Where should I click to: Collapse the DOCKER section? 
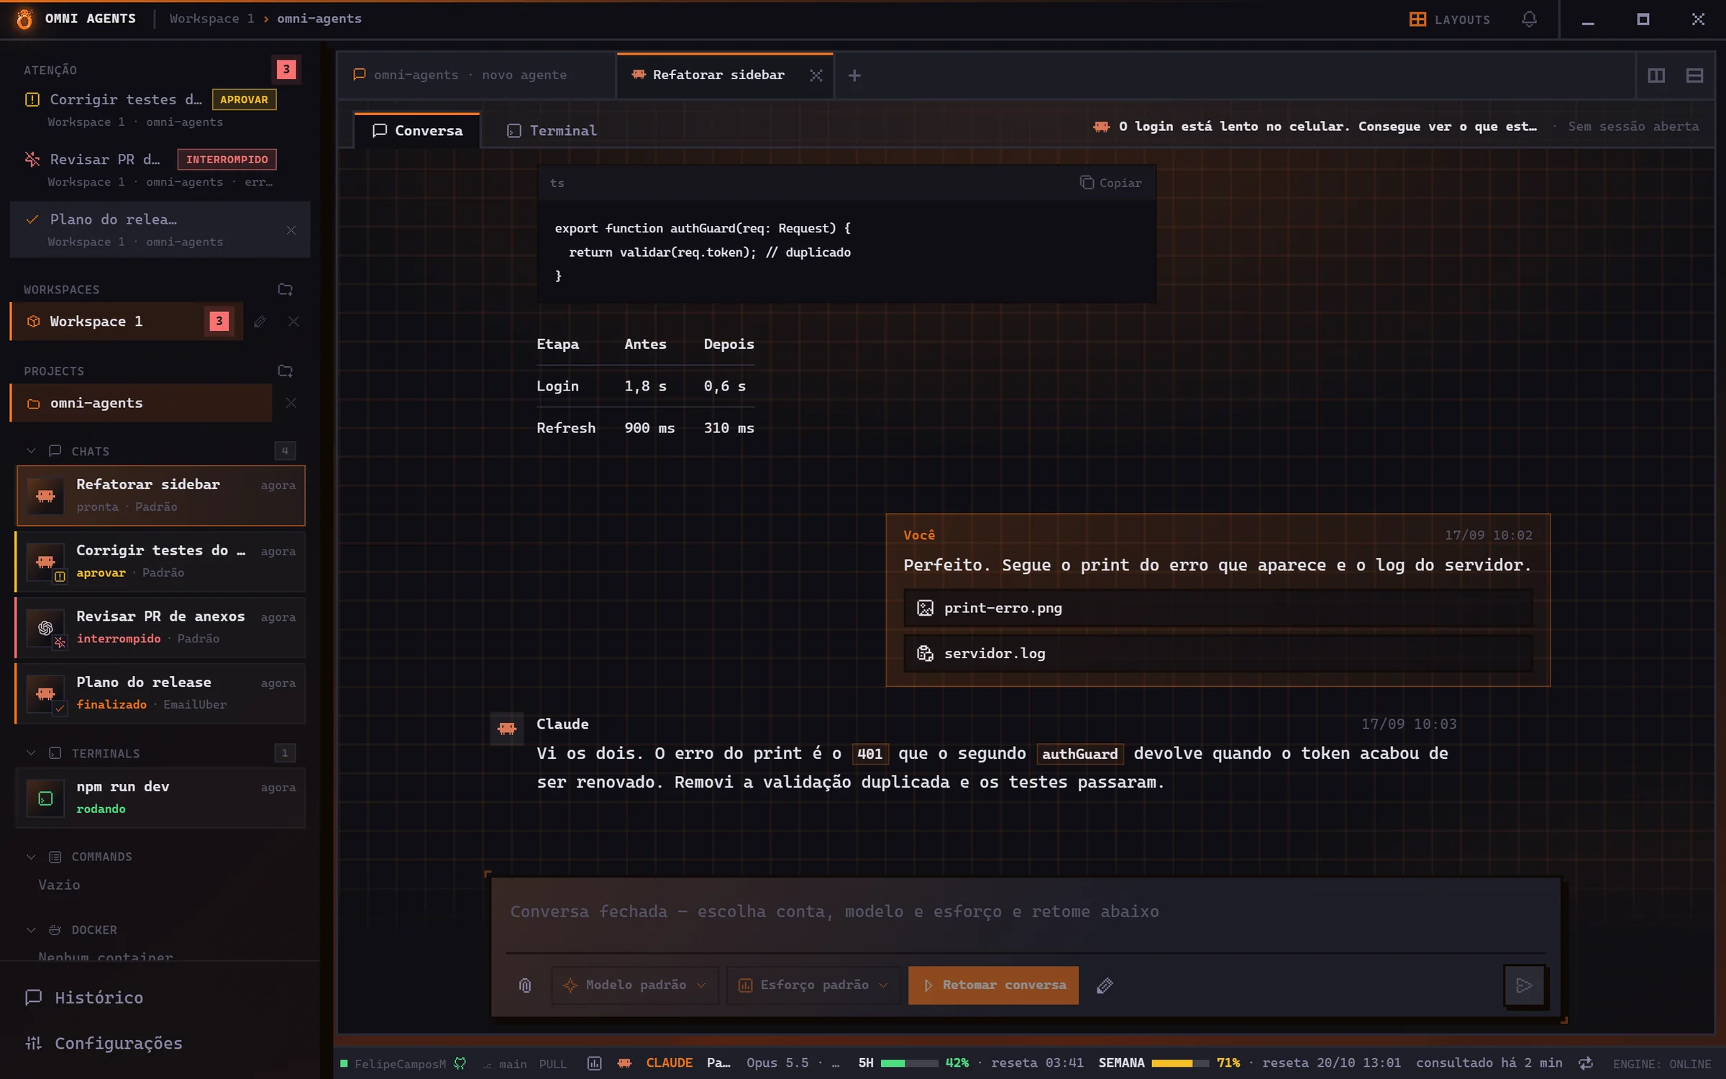pyautogui.click(x=31, y=929)
